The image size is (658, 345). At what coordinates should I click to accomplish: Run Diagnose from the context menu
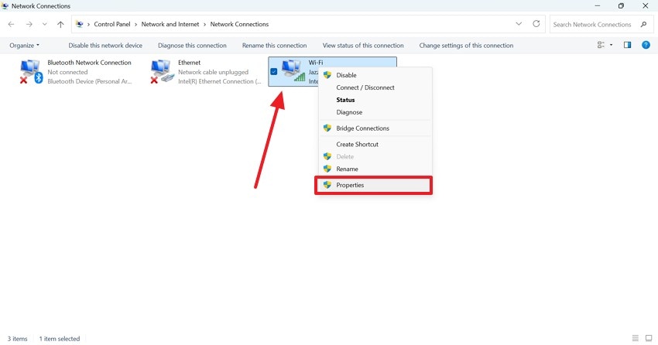tap(375, 112)
